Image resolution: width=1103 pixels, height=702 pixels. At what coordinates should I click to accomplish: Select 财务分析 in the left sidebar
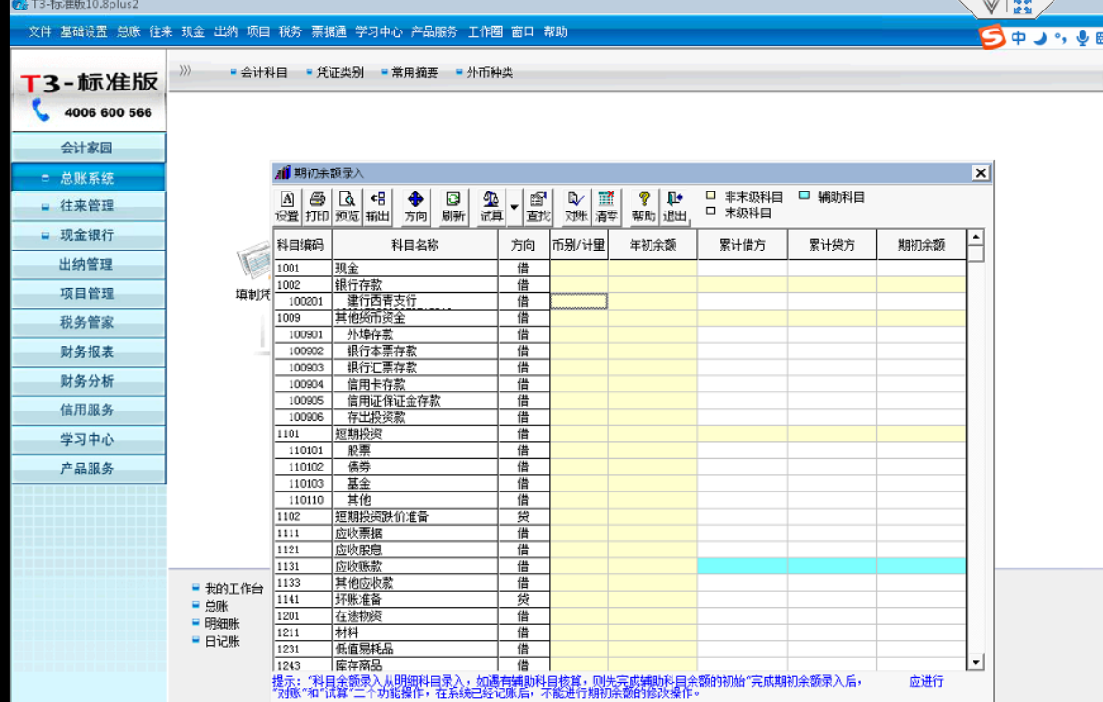click(x=89, y=381)
